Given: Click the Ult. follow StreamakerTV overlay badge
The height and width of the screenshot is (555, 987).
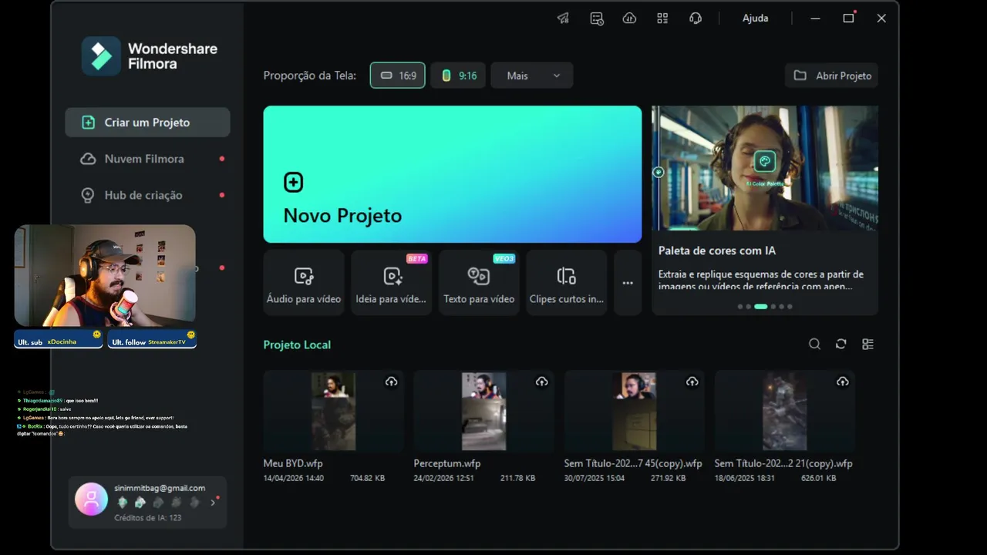Looking at the screenshot, I should (152, 339).
